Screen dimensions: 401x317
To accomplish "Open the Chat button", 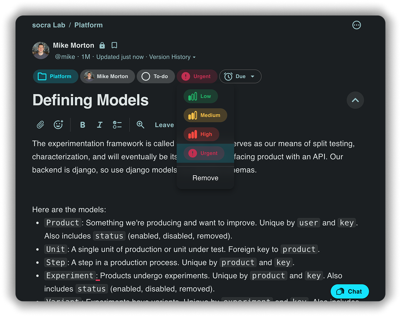I will click(x=349, y=291).
